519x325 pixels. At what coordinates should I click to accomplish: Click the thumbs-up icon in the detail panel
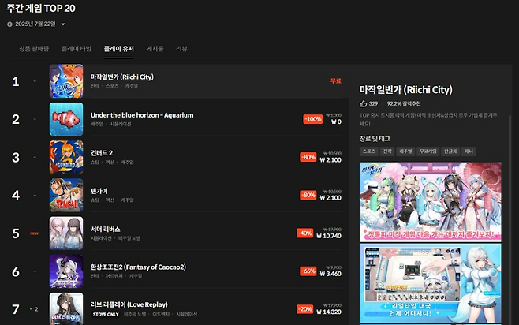tap(363, 103)
